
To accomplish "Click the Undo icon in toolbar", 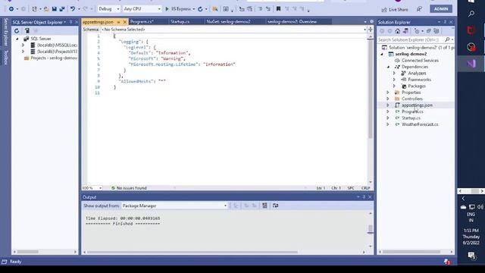I will pyautogui.click(x=73, y=9).
